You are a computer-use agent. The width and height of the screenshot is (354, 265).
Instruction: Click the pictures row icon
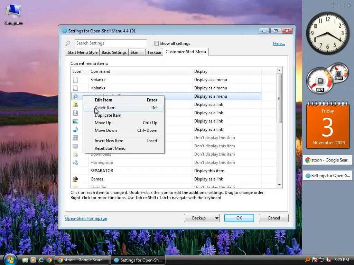pyautogui.click(x=75, y=122)
